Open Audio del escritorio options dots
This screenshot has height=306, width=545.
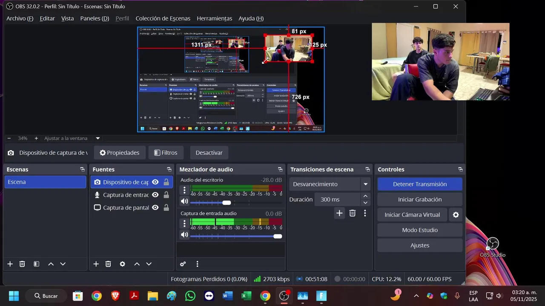[x=184, y=190]
